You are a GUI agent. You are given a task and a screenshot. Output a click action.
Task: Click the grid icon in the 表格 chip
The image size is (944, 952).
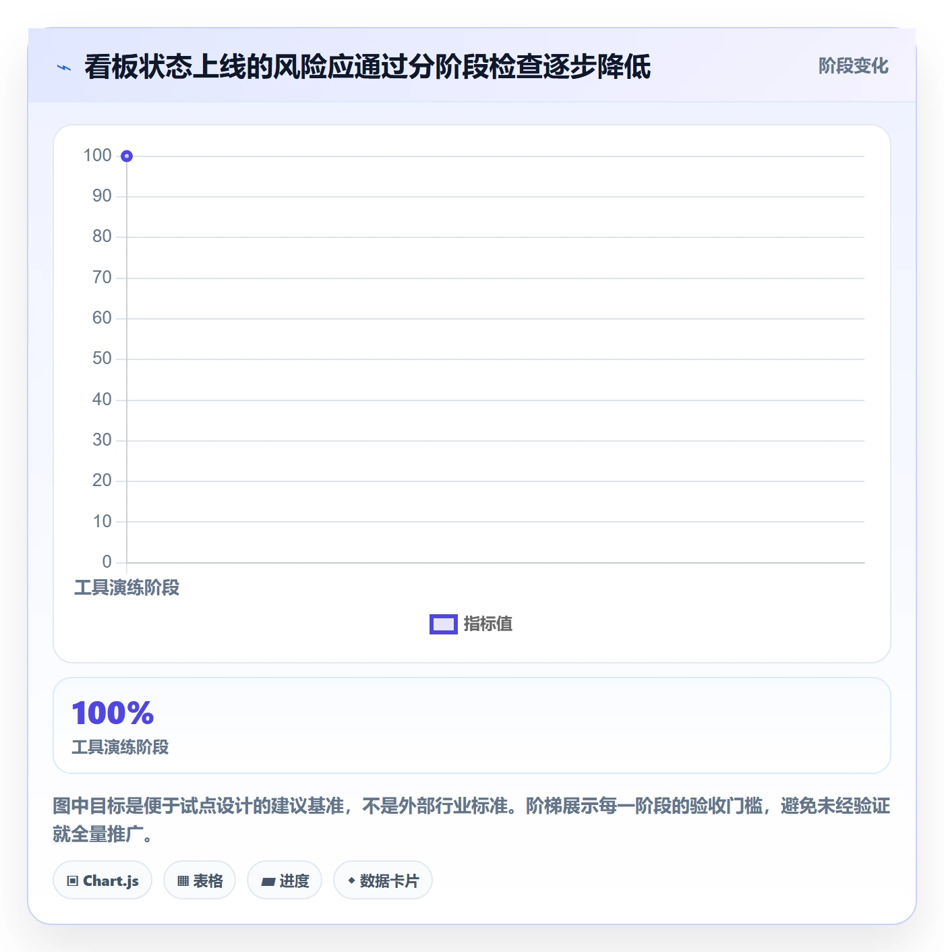[x=183, y=881]
